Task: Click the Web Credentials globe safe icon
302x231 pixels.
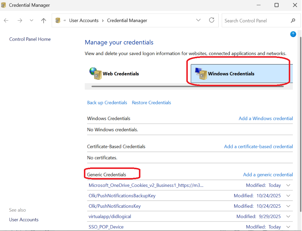Action: click(96, 73)
